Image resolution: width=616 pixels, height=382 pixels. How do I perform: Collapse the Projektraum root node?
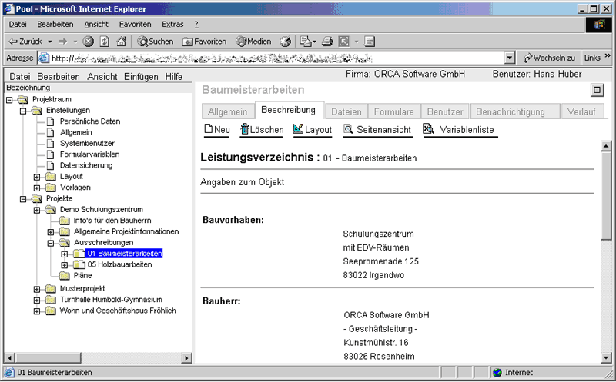coord(9,100)
